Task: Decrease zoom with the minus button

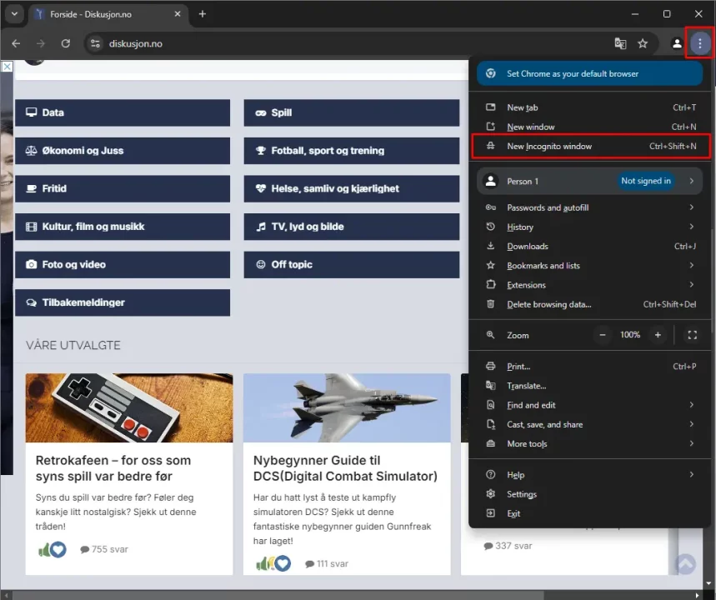Action: tap(603, 335)
